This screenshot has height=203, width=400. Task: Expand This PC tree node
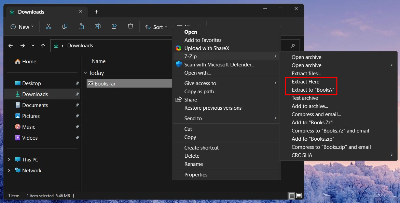(x=9, y=160)
